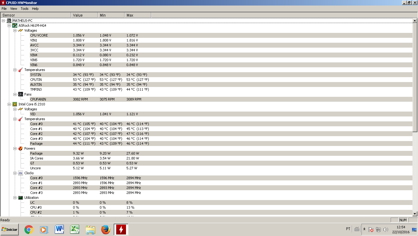Collapse the MATHEUS-PC root node
This screenshot has width=418, height=236.
(x=3, y=21)
